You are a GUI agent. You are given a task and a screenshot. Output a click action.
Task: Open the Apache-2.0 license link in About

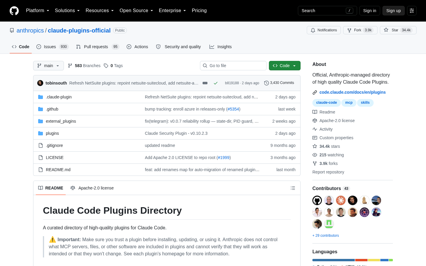[x=334, y=121]
